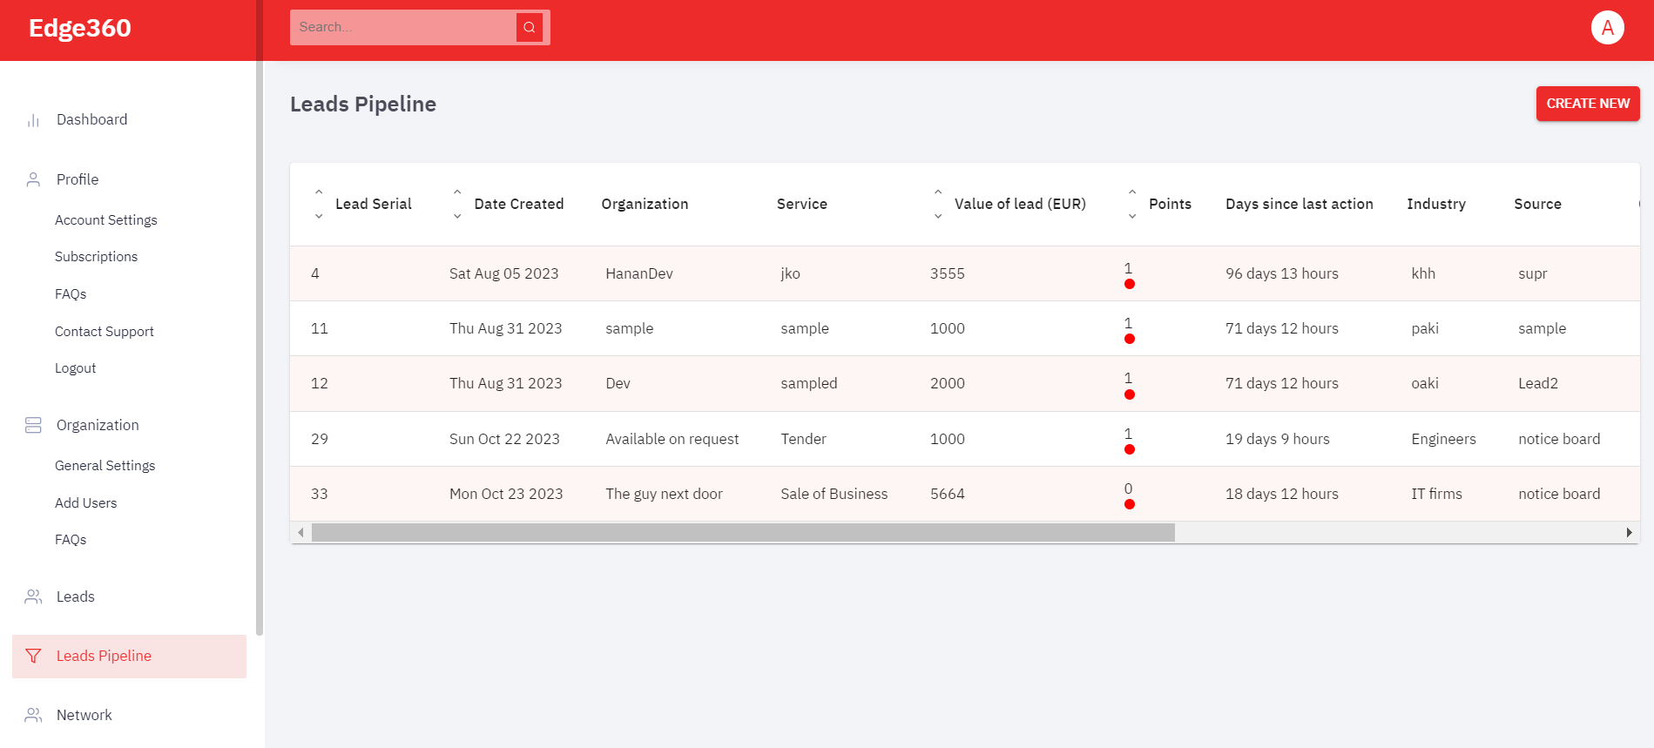The image size is (1654, 748).
Task: Click the Leads people icon
Action: tap(33, 596)
